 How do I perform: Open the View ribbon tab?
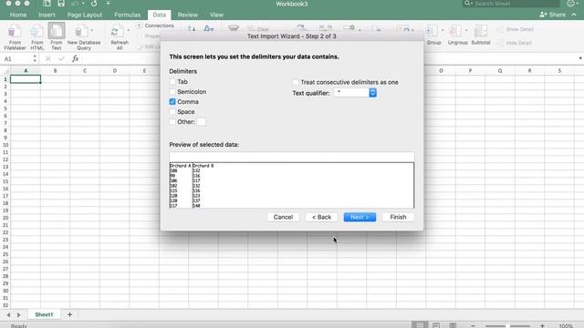[x=216, y=15]
